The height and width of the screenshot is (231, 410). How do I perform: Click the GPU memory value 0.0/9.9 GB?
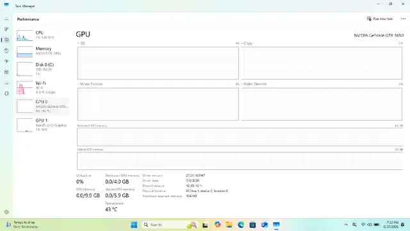88,196
